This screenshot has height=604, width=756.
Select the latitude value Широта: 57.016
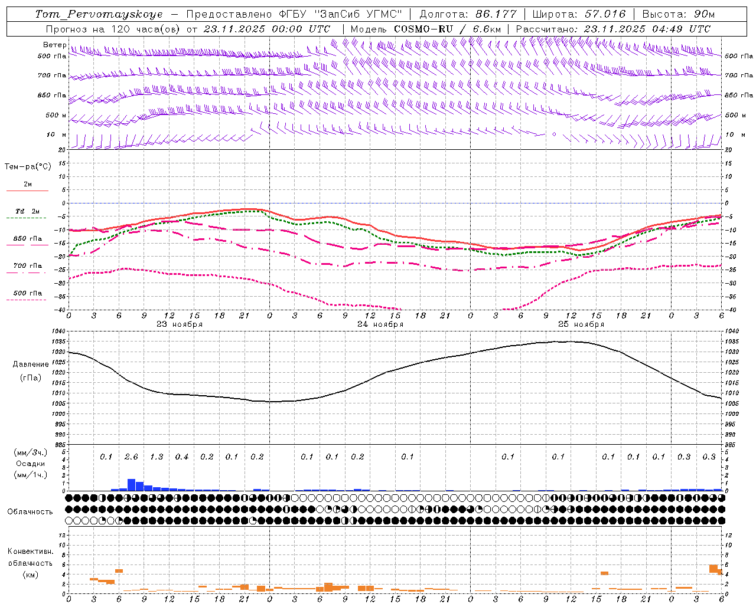click(x=579, y=14)
